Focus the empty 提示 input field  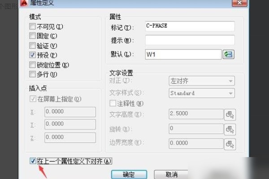[190, 41]
